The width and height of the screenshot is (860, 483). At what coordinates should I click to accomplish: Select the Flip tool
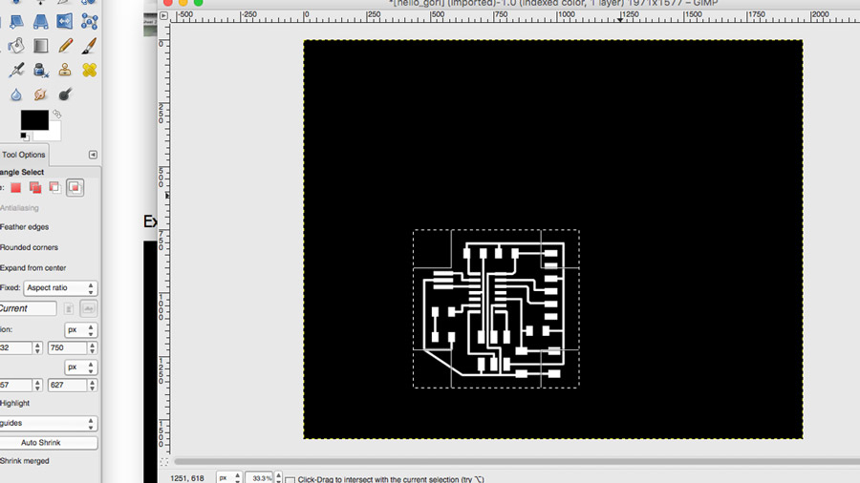tap(65, 21)
